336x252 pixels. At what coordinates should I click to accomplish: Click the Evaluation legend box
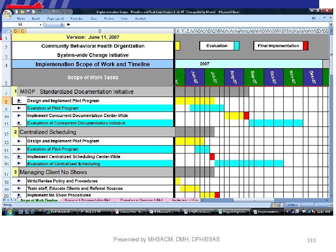coord(217,46)
